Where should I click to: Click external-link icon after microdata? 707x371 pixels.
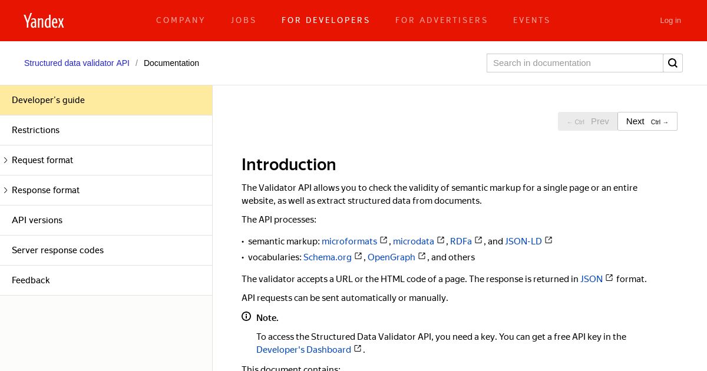(441, 240)
